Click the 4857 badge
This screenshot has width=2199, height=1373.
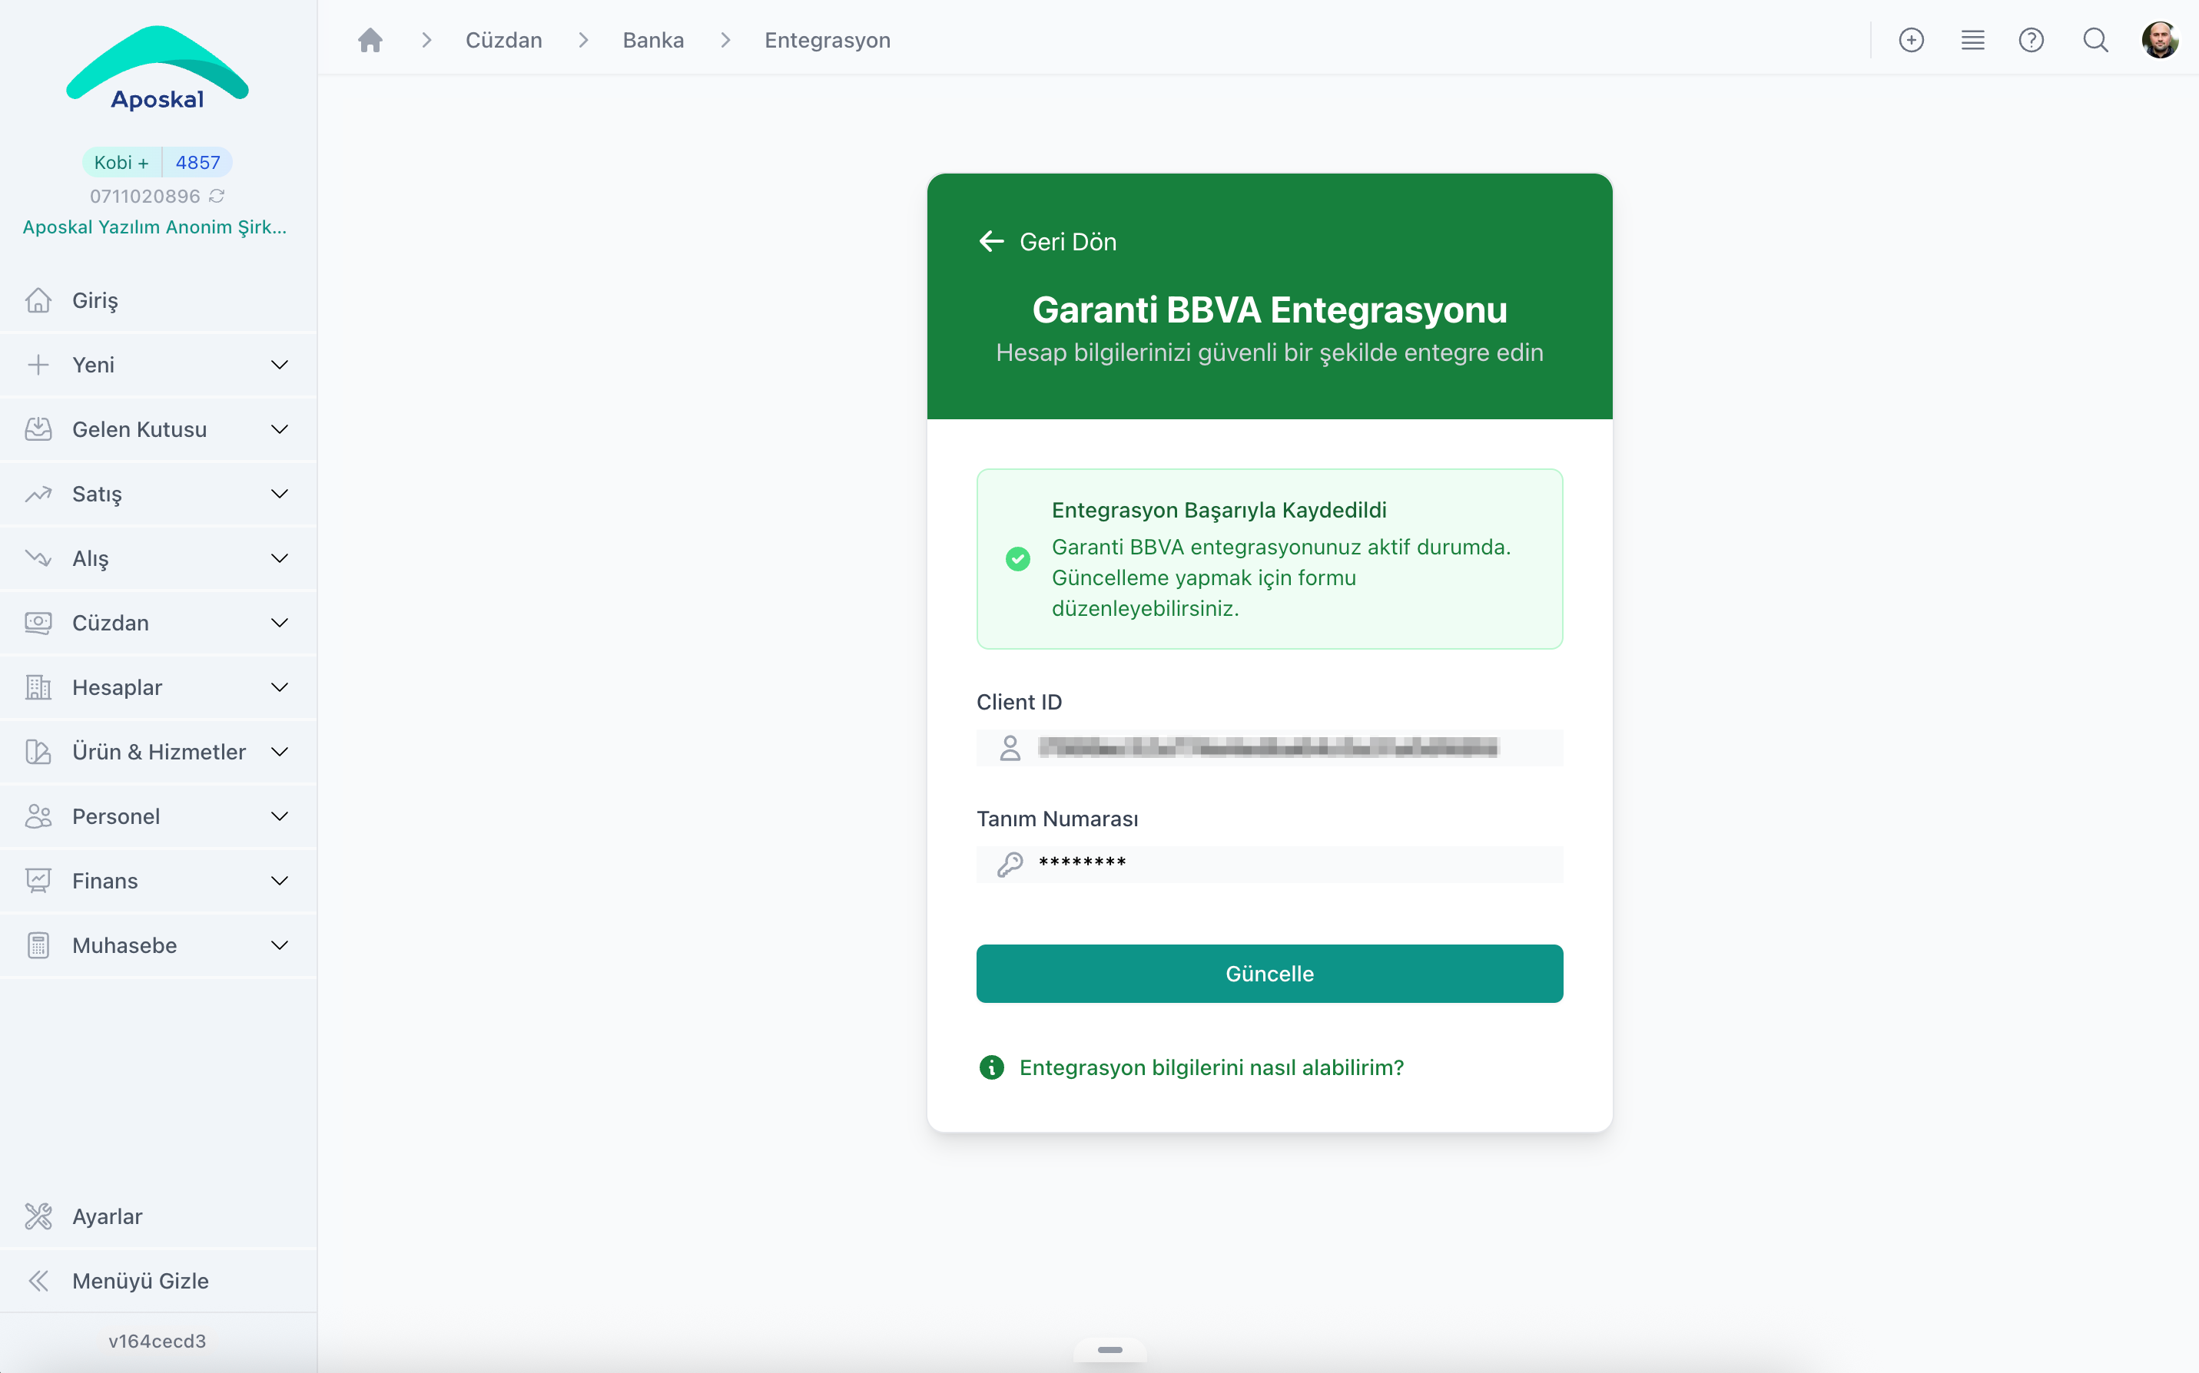point(198,163)
